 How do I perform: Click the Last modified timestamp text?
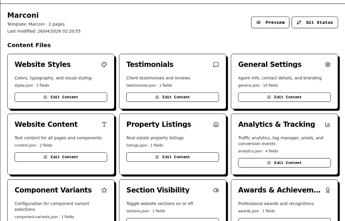(x=44, y=31)
